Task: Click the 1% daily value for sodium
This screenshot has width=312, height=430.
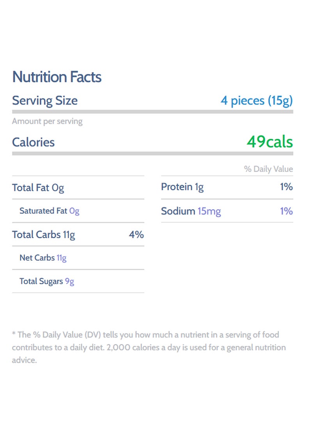Action: 286,211
